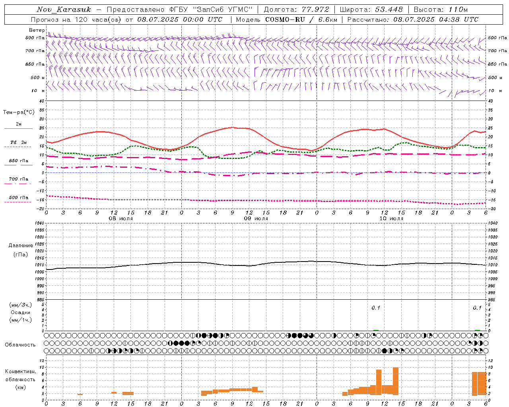The width and height of the screenshot is (509, 407).
Task: Select the 'Модель COSMO-RU / 6.6км' label
Action: (287, 19)
